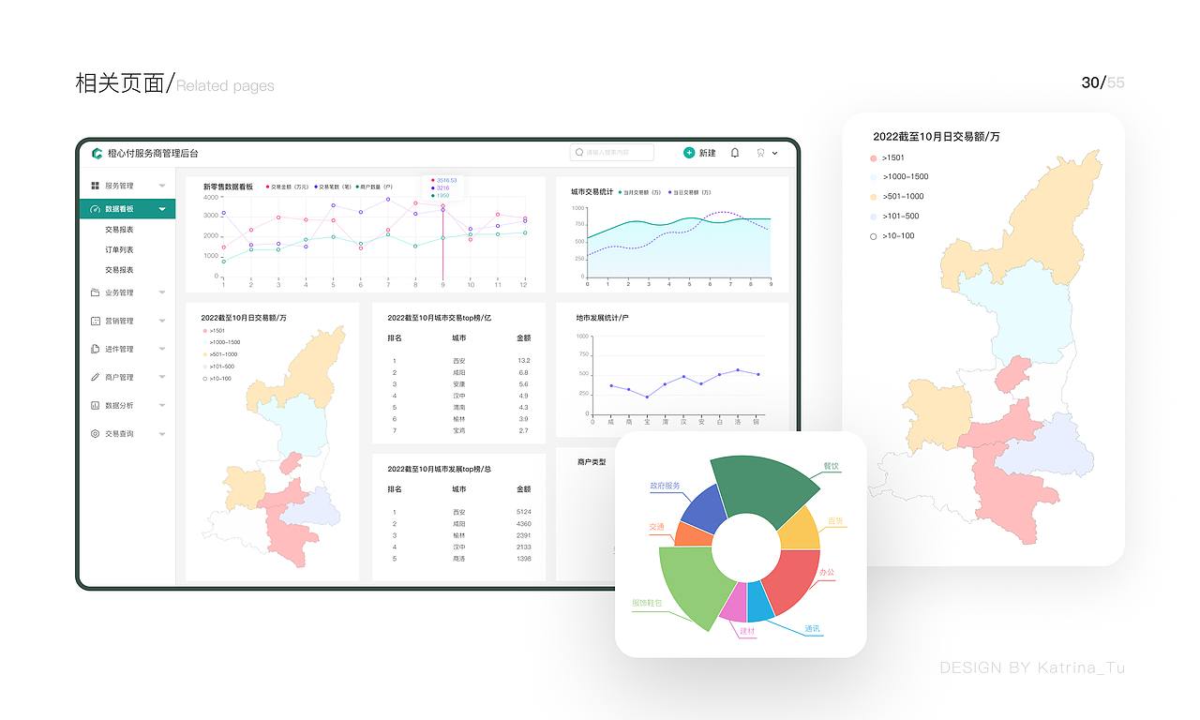Expand the 商户管理 chevron
Viewport: 1200px width, 720px height.
tap(162, 377)
